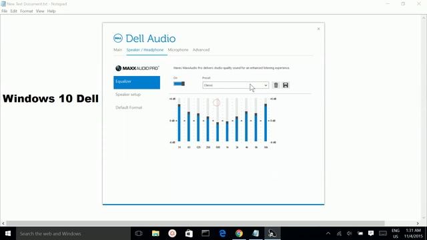Delete the current equalizer preset with trash icon
427x240 pixels.
[x=276, y=85]
